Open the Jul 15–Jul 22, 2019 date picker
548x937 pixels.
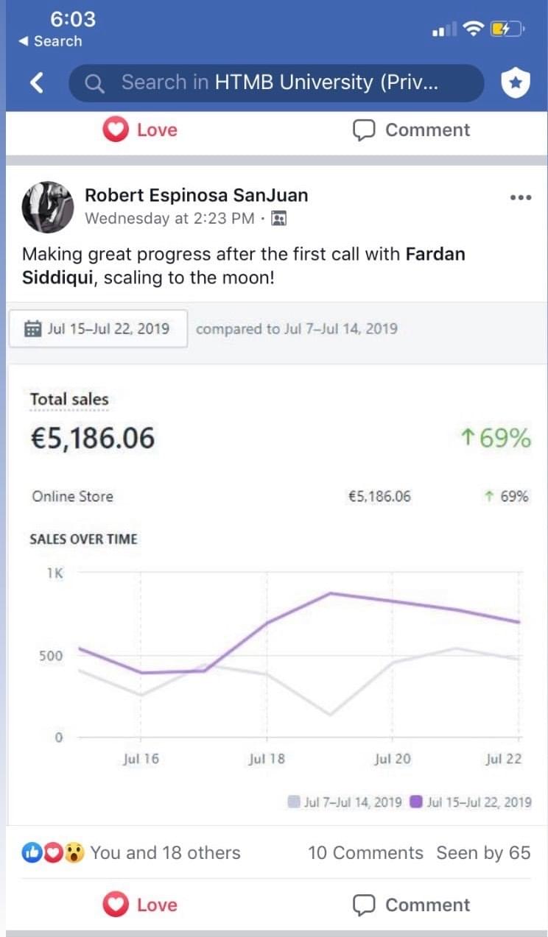click(x=99, y=329)
